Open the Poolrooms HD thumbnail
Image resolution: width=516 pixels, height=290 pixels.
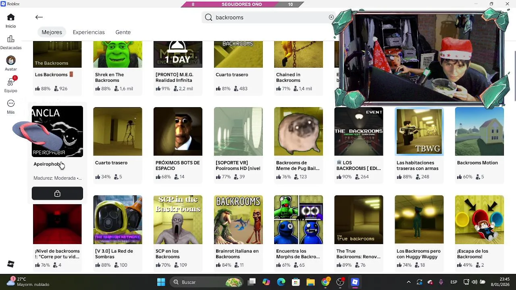[x=238, y=131]
